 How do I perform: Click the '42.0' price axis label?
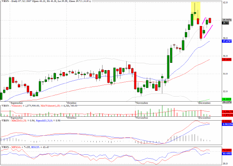pos(225,3)
